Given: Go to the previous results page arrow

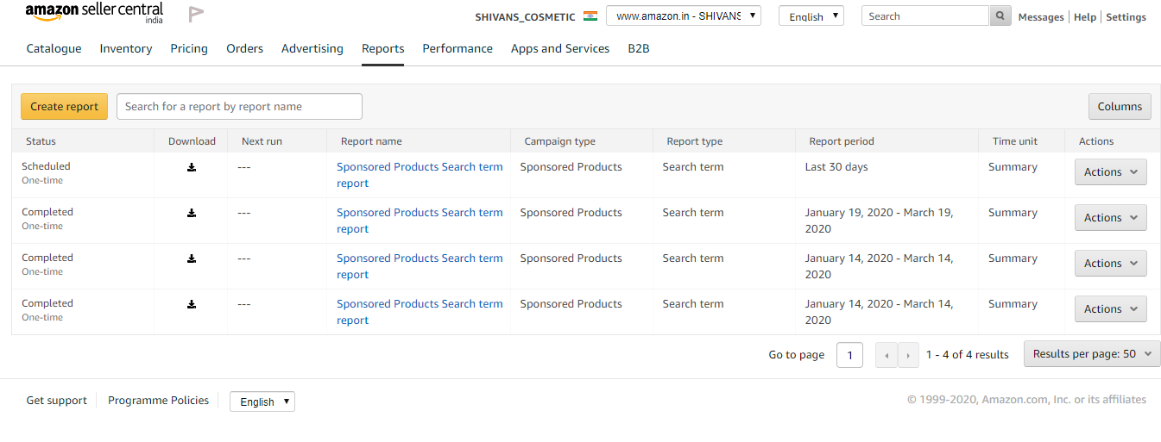Looking at the screenshot, I should pyautogui.click(x=887, y=355).
